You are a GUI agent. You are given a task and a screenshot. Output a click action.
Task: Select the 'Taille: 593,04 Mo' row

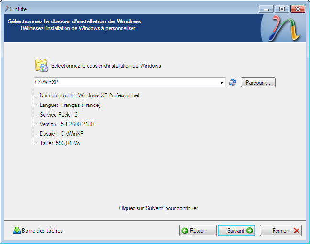coord(60,143)
